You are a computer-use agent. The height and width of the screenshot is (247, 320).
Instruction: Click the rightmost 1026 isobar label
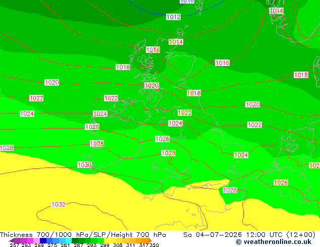(281, 182)
